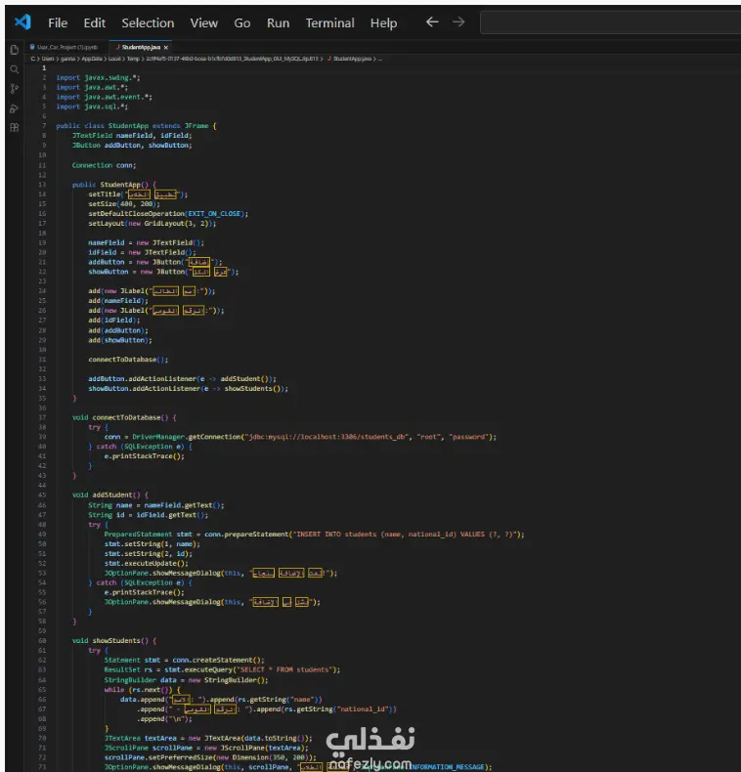741x772 pixels.
Task: Click the Local breadcrumb segment
Action: [114, 59]
